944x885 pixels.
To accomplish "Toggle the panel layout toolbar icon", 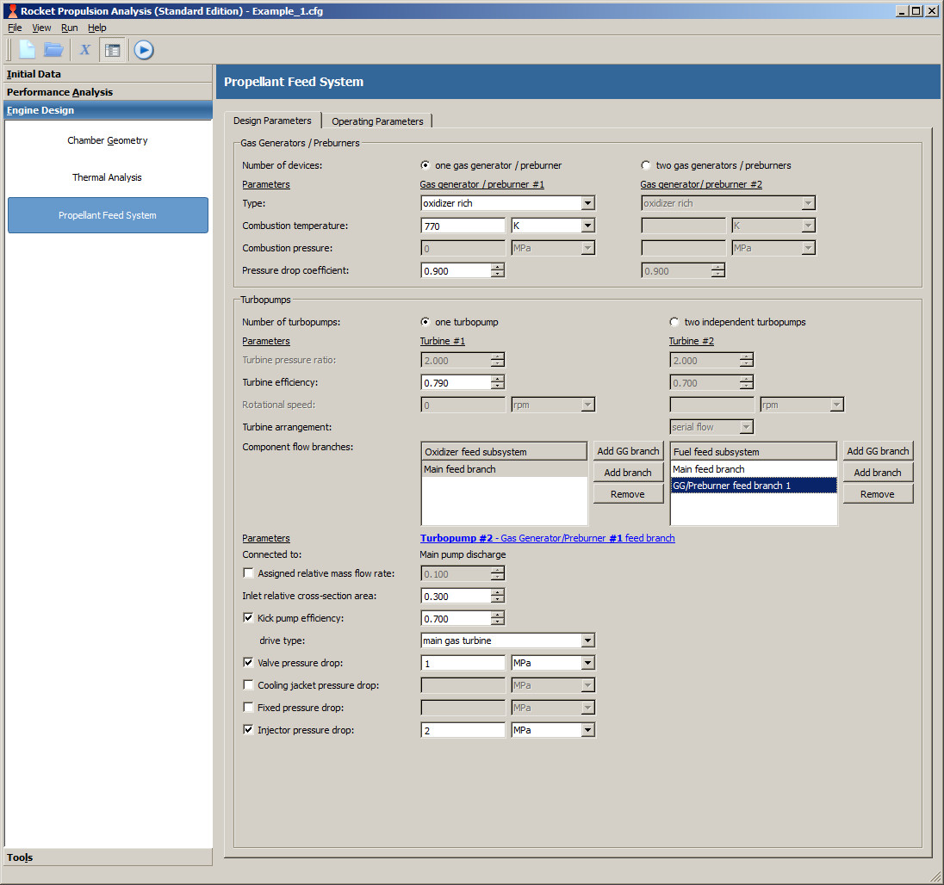I will [112, 50].
